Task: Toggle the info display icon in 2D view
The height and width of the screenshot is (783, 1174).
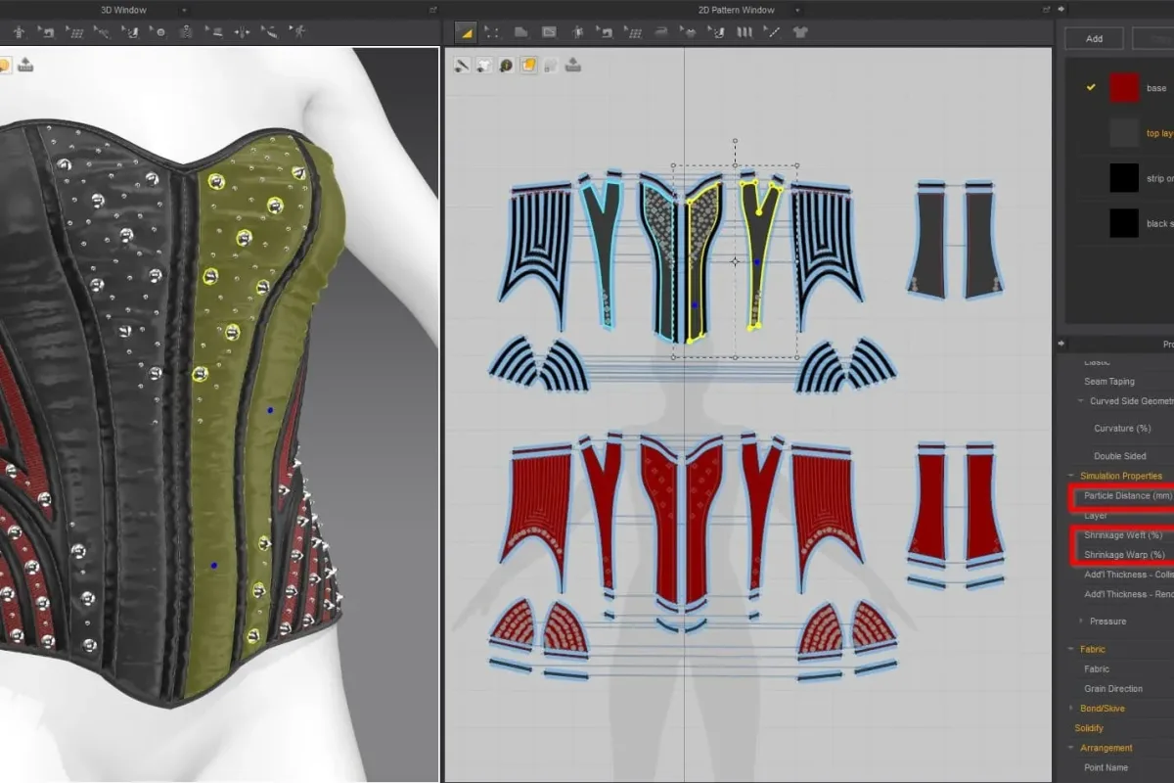Action: [x=506, y=66]
